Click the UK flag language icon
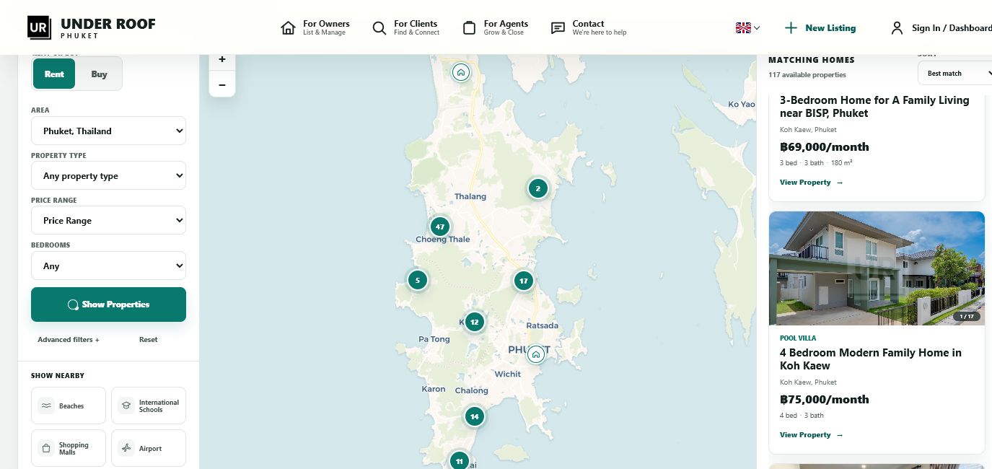The width and height of the screenshot is (992, 469). (743, 28)
